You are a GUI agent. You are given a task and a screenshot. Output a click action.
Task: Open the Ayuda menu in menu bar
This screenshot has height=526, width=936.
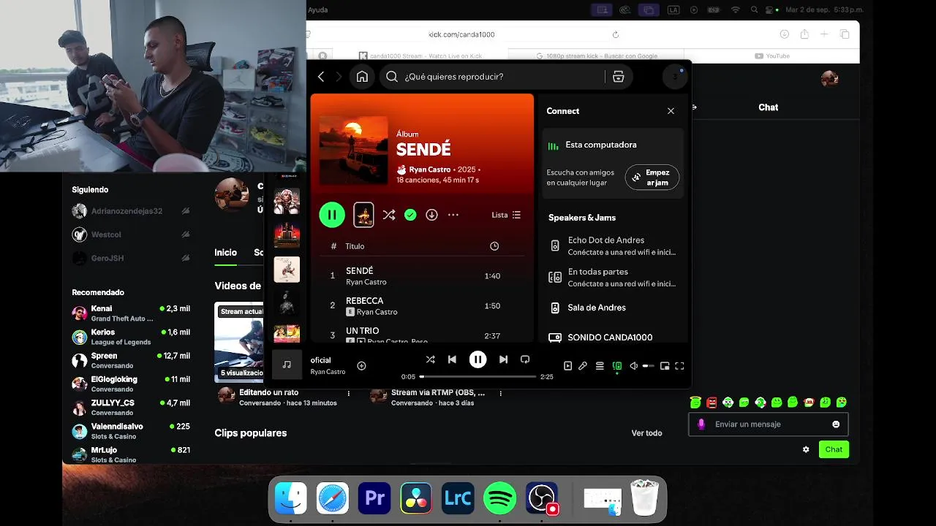tap(318, 9)
